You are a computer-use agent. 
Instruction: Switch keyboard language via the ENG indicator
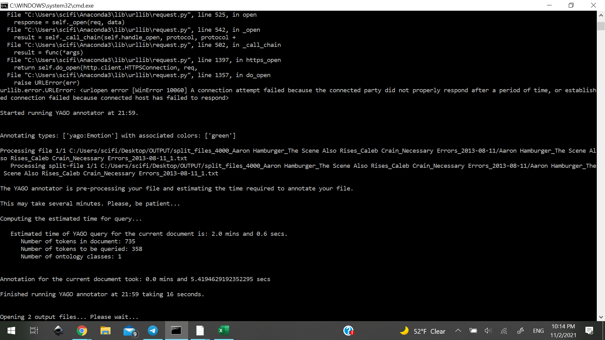point(539,331)
